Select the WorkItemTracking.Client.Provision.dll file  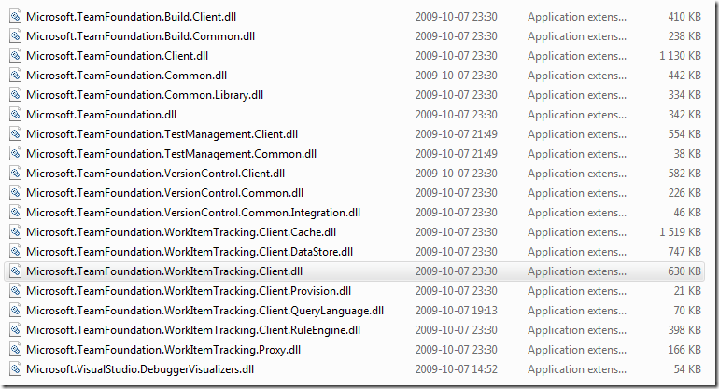189,291
